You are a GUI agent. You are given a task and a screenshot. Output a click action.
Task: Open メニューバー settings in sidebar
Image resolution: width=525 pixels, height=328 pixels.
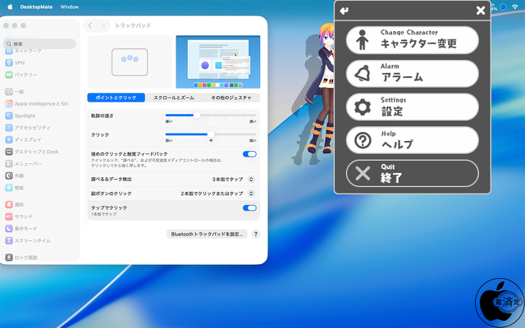click(24, 164)
